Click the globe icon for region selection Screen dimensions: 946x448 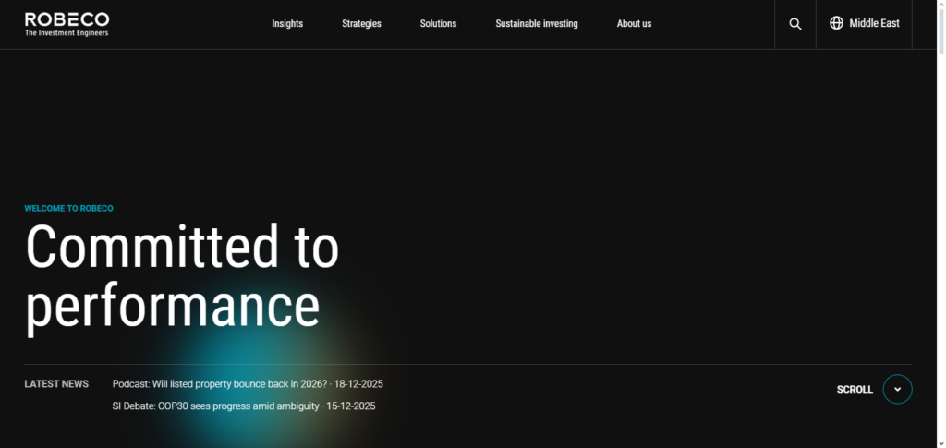coord(836,23)
